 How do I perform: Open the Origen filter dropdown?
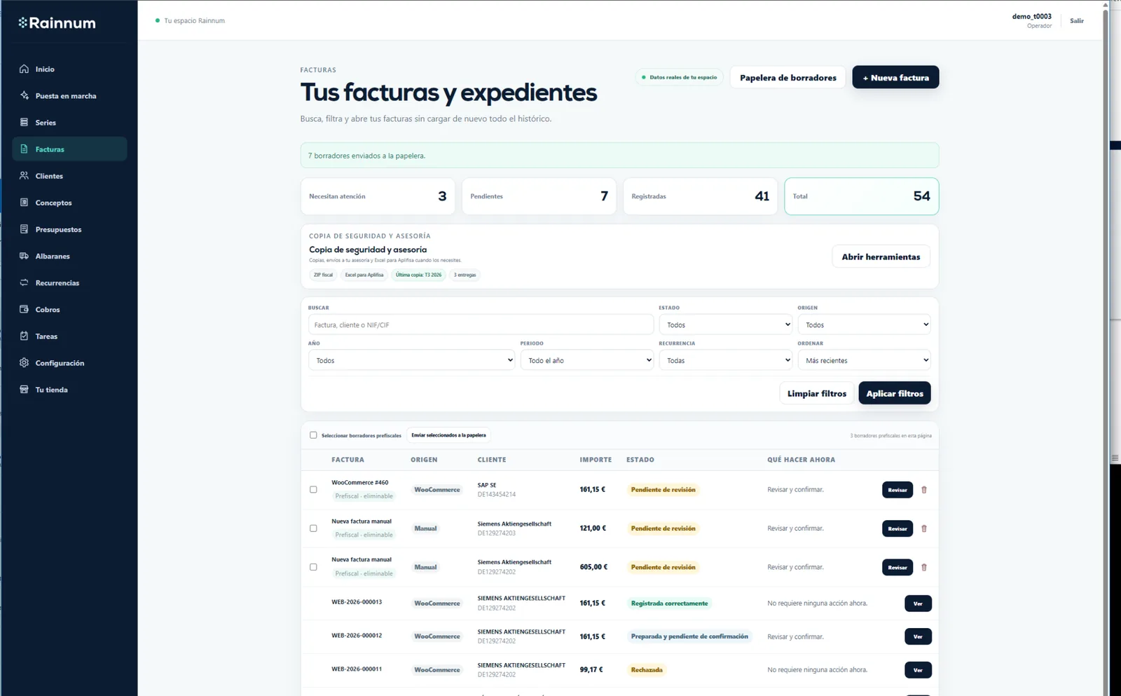click(864, 325)
